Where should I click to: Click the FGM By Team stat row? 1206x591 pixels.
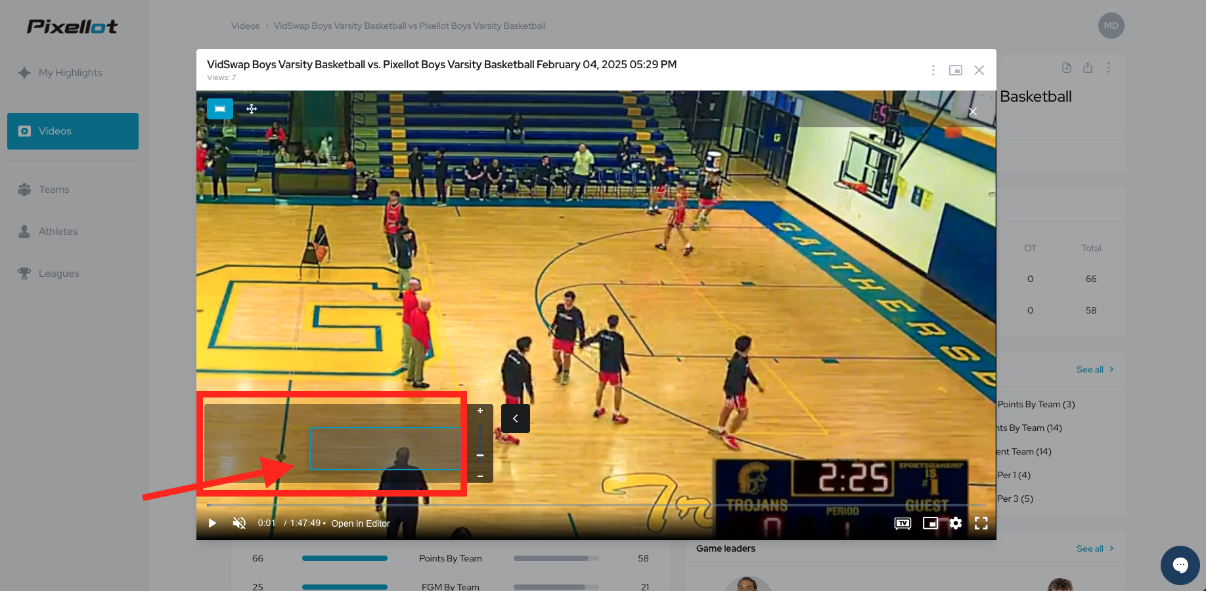click(x=451, y=586)
